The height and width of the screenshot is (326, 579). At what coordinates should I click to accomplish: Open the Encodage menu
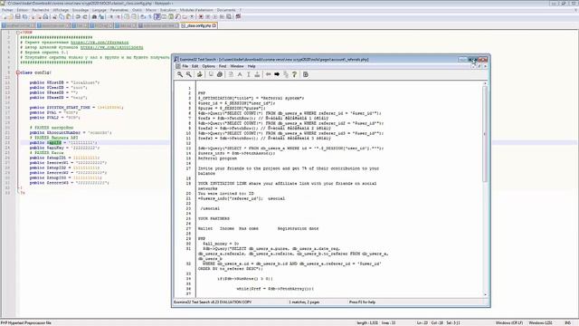81,10
